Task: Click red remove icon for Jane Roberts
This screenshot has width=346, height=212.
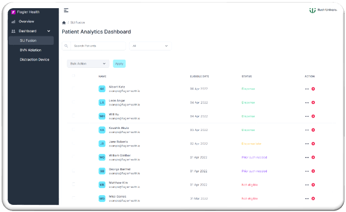Action: 313,144
